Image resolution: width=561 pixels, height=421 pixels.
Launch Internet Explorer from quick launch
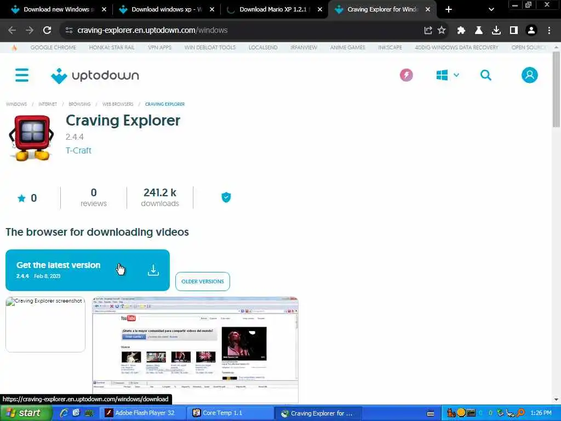point(64,413)
